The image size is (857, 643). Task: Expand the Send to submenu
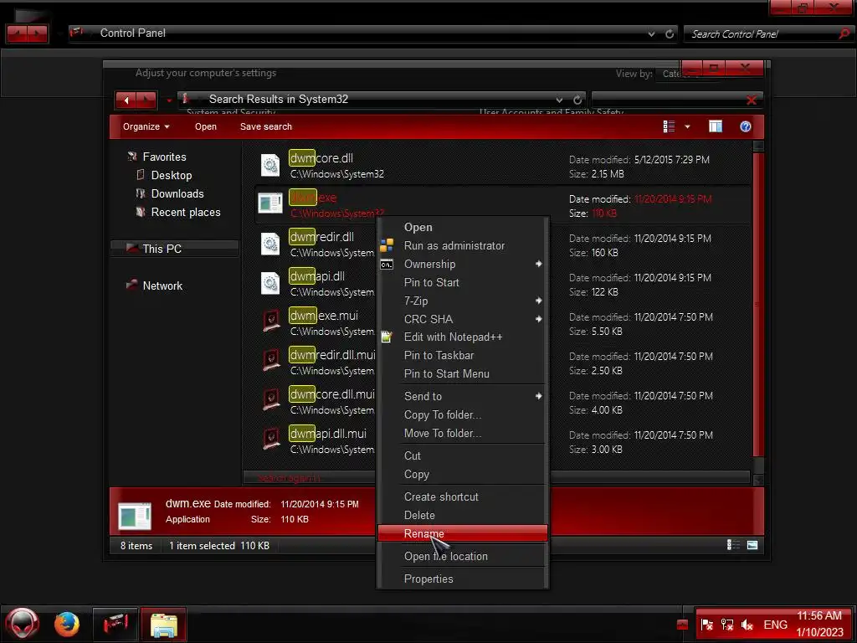point(462,396)
